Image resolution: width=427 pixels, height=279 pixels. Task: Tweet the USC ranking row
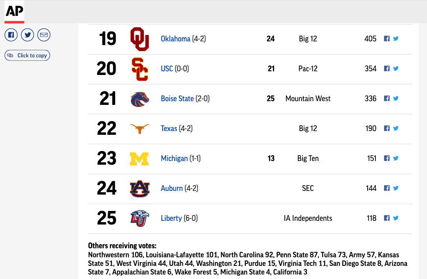pos(396,68)
